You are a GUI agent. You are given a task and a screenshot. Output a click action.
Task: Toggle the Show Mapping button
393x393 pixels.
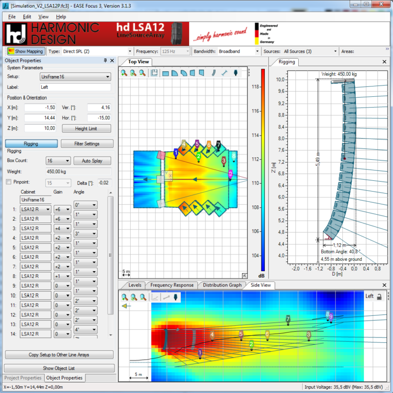click(x=25, y=51)
